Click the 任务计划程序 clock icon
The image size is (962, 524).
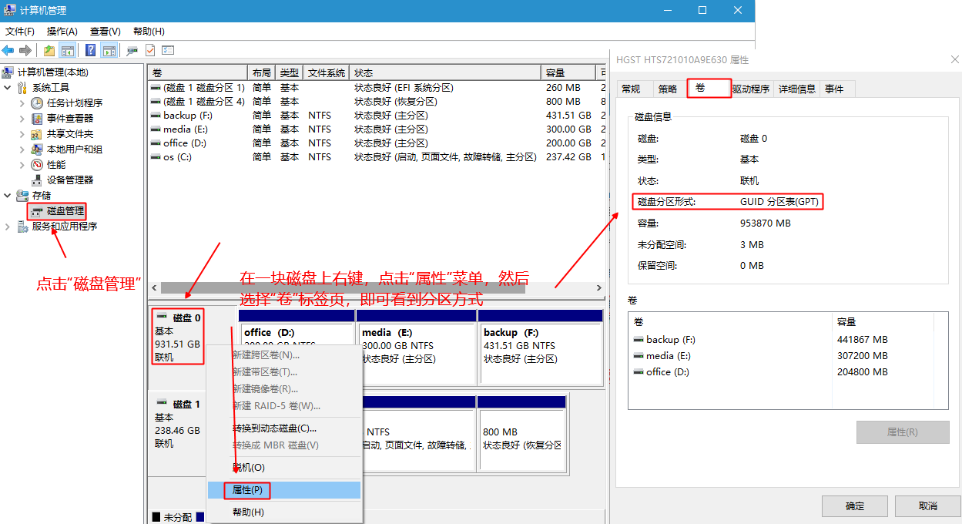(37, 103)
